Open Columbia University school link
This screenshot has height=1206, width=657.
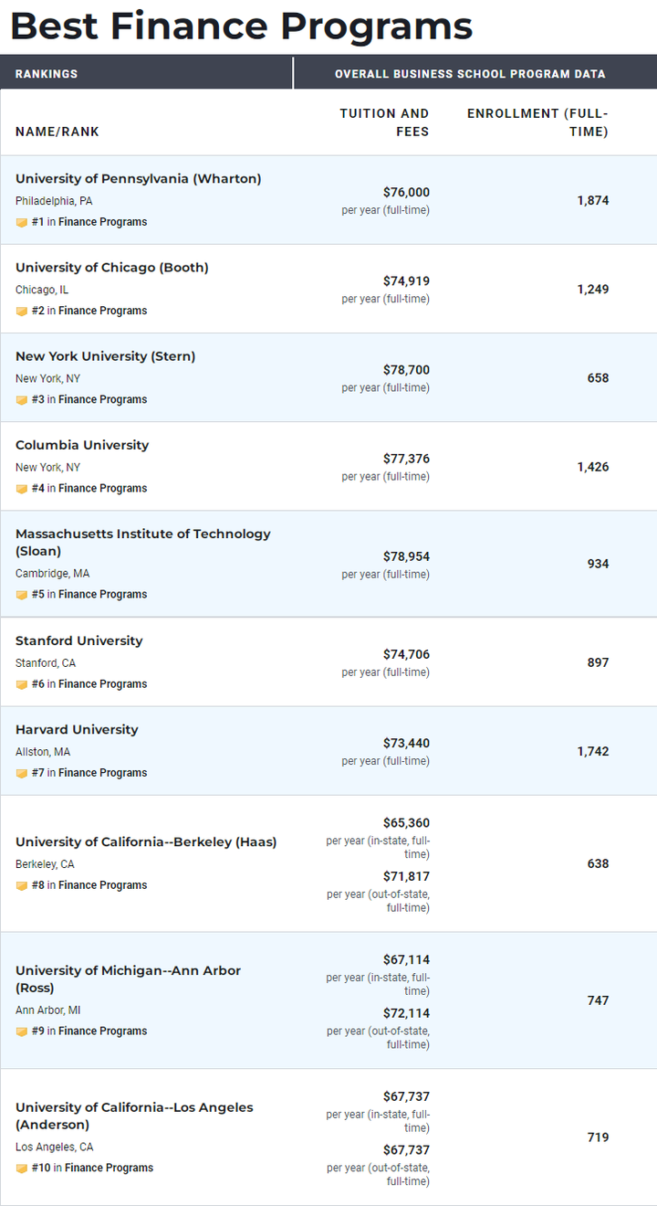(82, 445)
